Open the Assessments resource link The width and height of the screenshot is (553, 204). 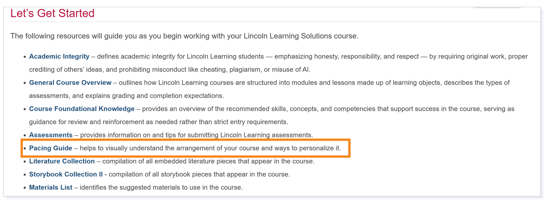pyautogui.click(x=51, y=135)
